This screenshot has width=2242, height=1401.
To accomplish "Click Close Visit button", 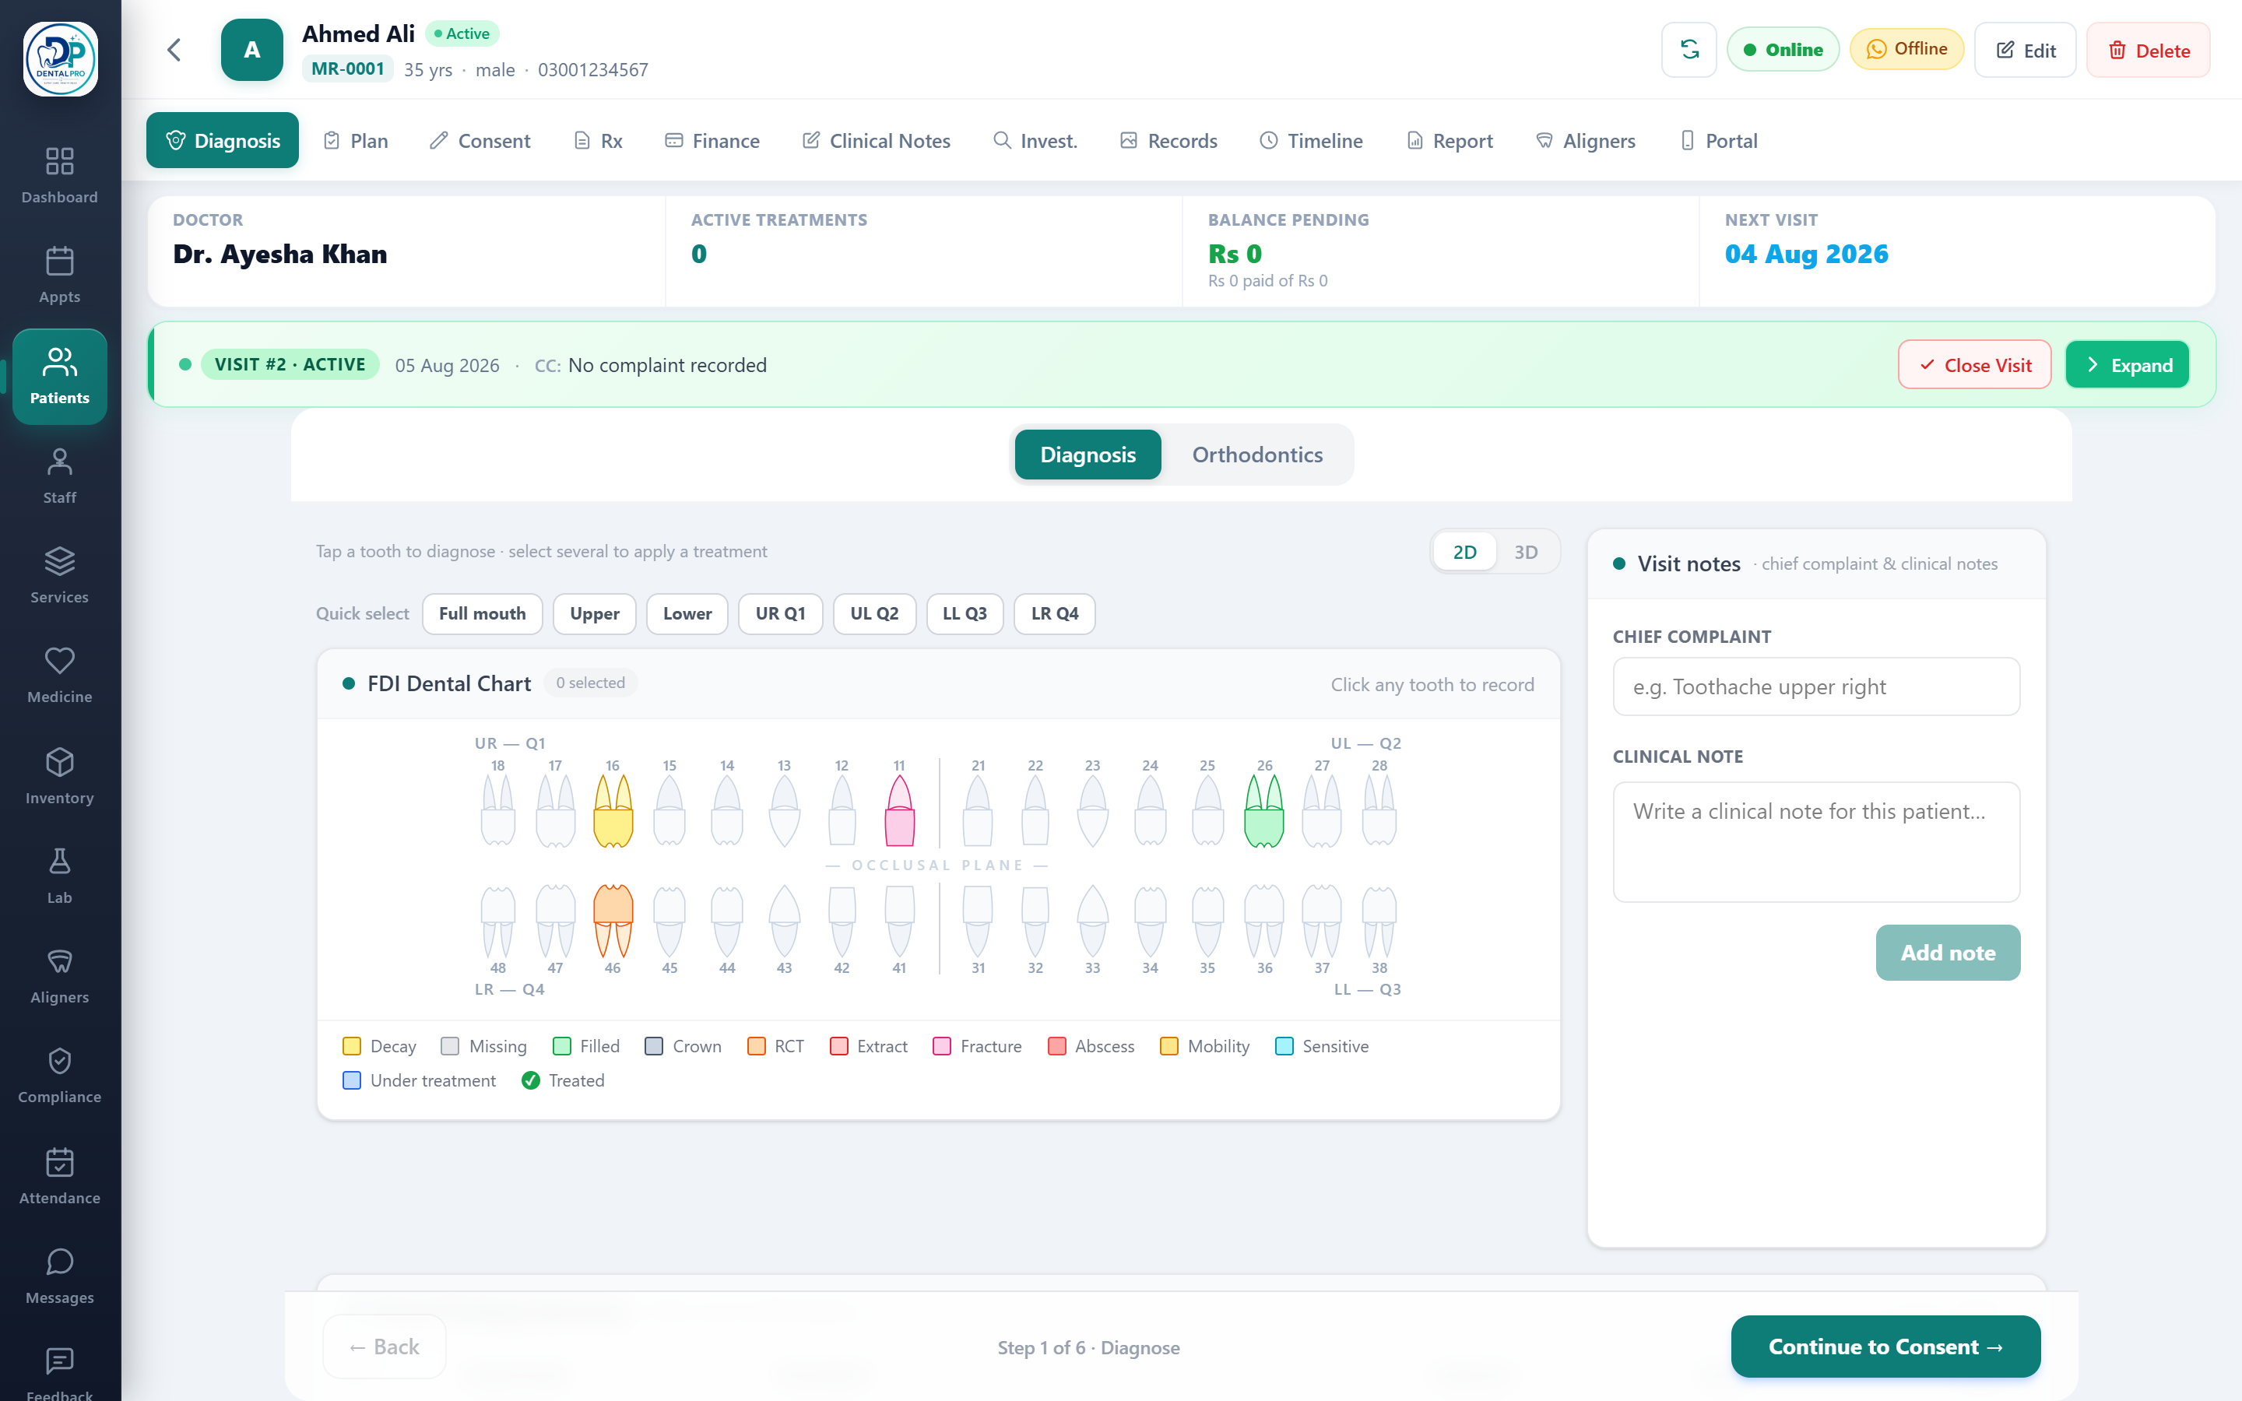I will pyautogui.click(x=1974, y=365).
